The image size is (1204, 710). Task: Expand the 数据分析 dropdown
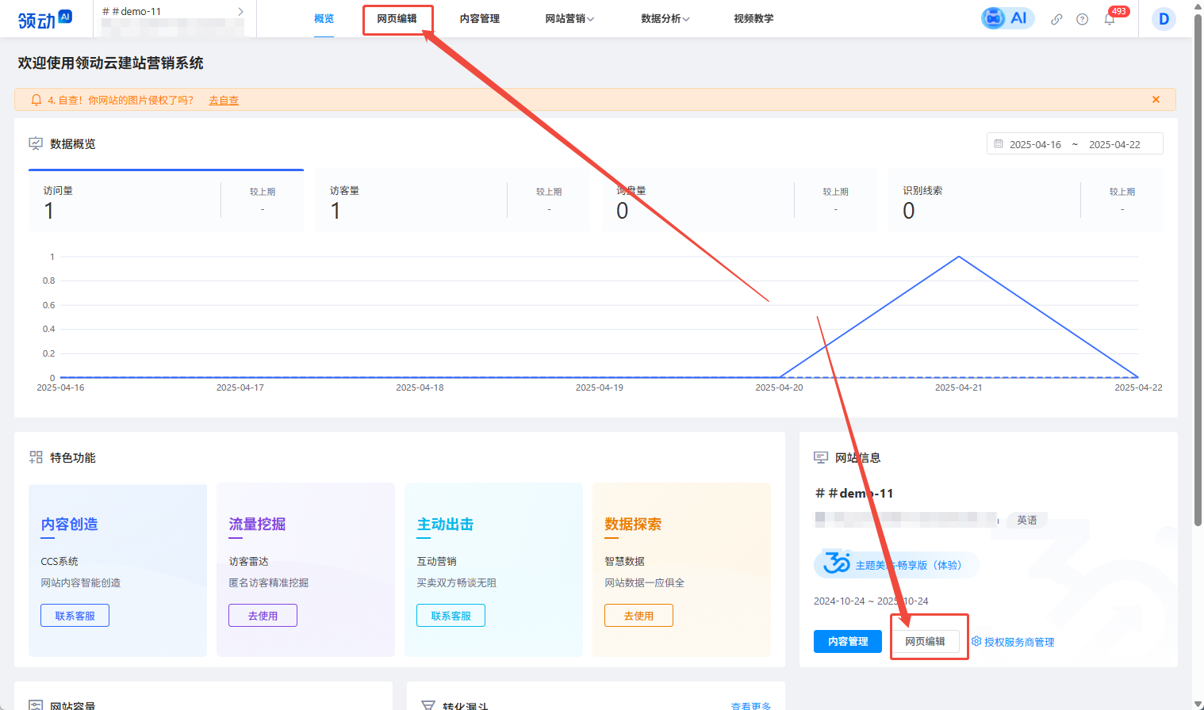pyautogui.click(x=661, y=18)
